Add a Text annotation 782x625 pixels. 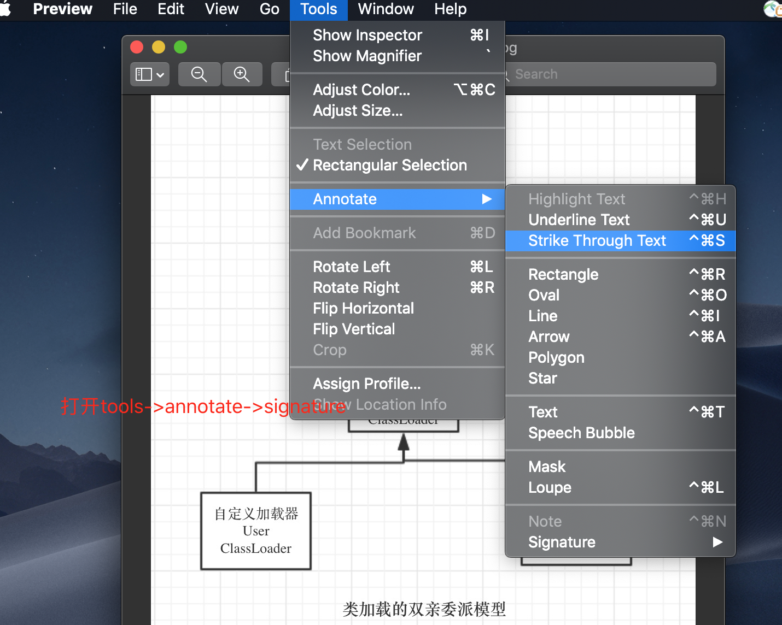click(621, 412)
